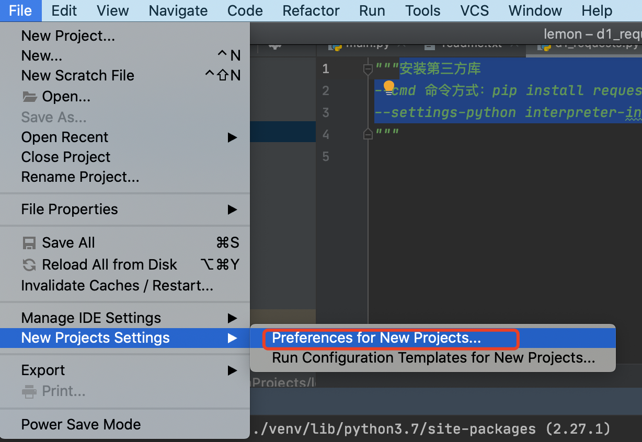Choose Preferences for New Projects...
Screen dimensions: 642x442
pos(376,338)
